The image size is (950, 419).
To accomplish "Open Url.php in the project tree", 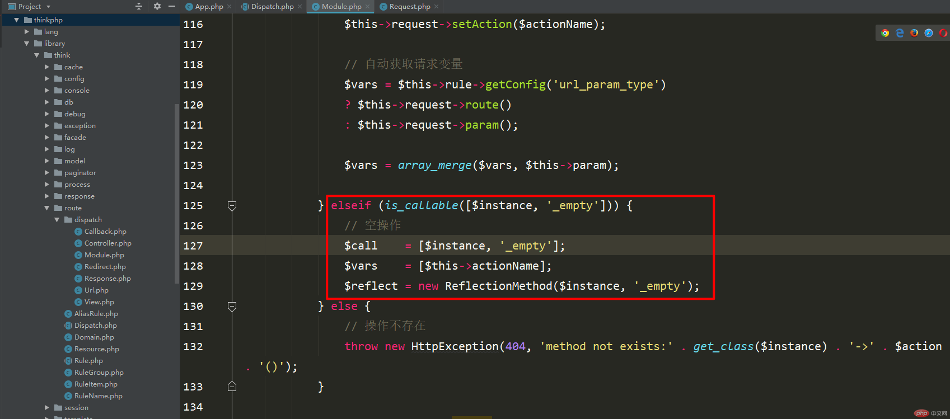I will tap(96, 290).
